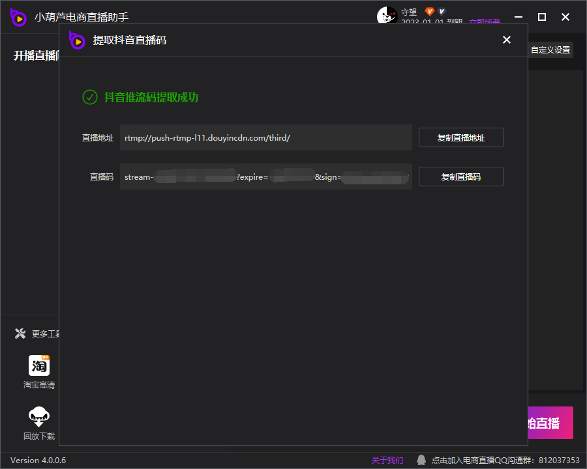Image resolution: width=587 pixels, height=469 pixels.
Task: Close the main 小葫芦电商直播助手 window
Action: pyautogui.click(x=565, y=17)
